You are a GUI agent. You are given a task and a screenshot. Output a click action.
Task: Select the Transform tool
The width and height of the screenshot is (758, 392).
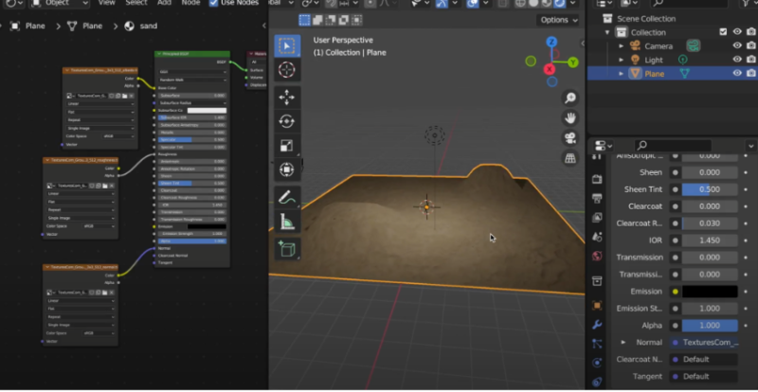pos(287,169)
